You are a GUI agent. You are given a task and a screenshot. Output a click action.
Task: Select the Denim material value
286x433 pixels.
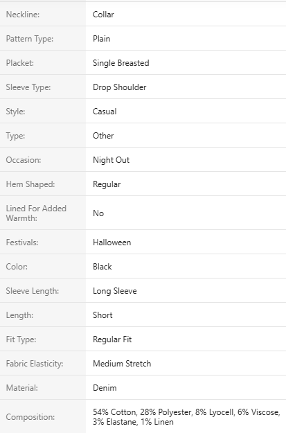[x=105, y=388]
